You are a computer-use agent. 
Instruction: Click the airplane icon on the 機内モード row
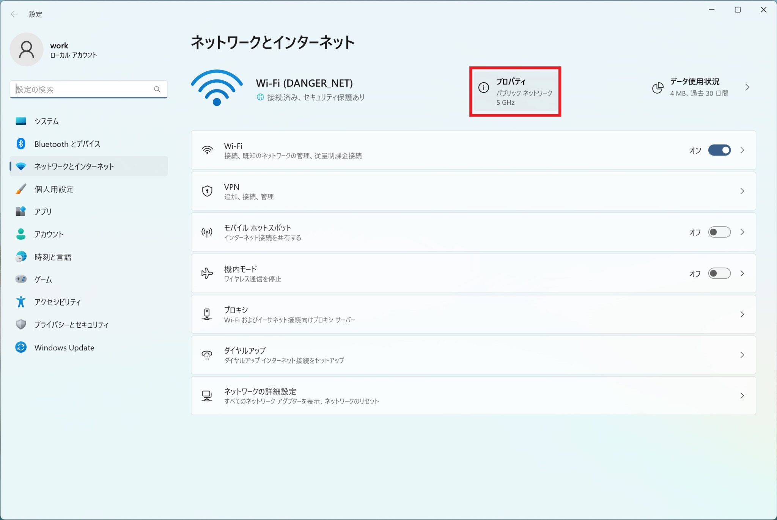207,273
